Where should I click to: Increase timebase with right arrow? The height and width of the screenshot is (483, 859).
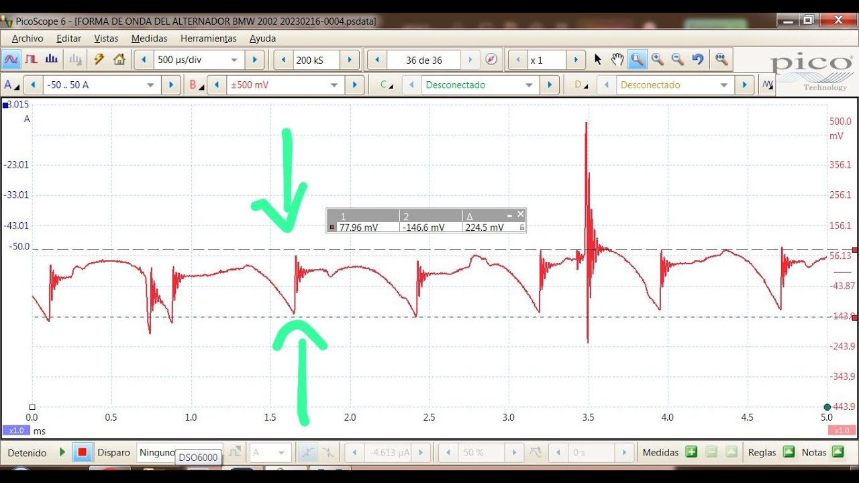tap(254, 60)
